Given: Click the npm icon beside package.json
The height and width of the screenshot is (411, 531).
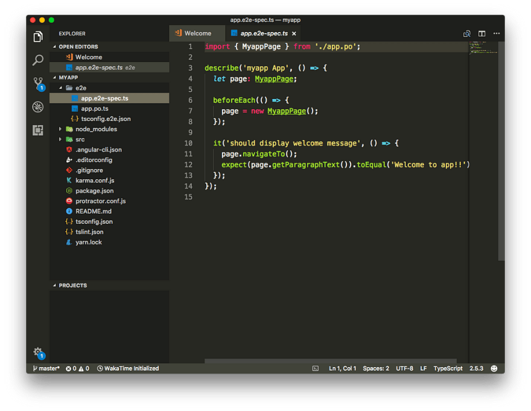Looking at the screenshot, I should coord(69,191).
